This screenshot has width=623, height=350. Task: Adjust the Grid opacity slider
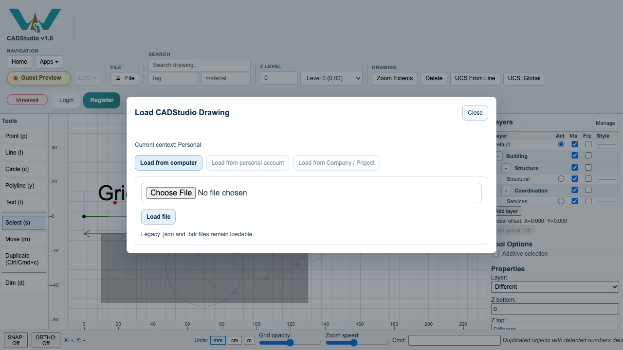coord(290,343)
